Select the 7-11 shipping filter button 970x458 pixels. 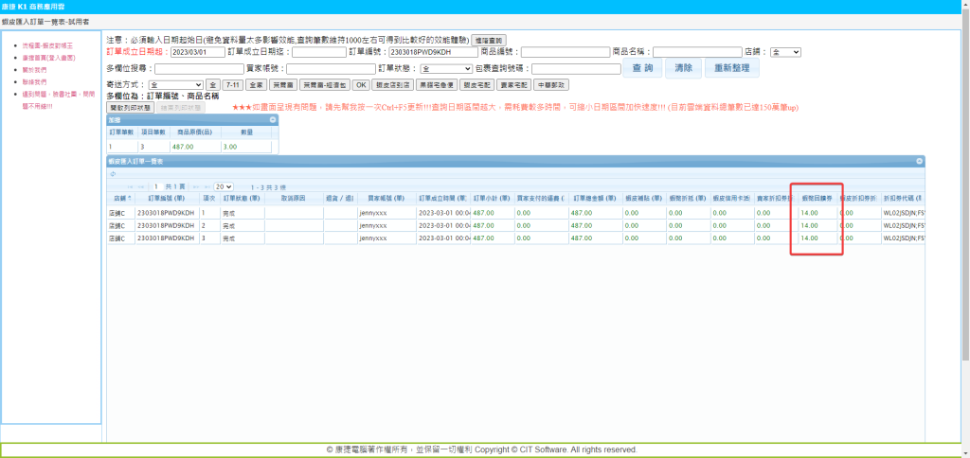[231, 85]
